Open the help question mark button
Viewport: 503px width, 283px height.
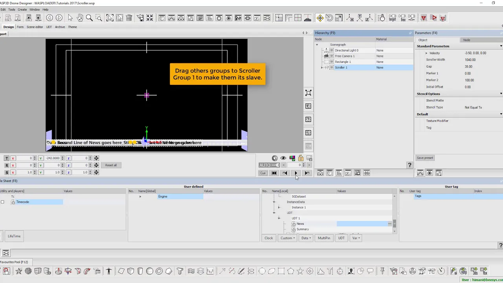coord(409,165)
